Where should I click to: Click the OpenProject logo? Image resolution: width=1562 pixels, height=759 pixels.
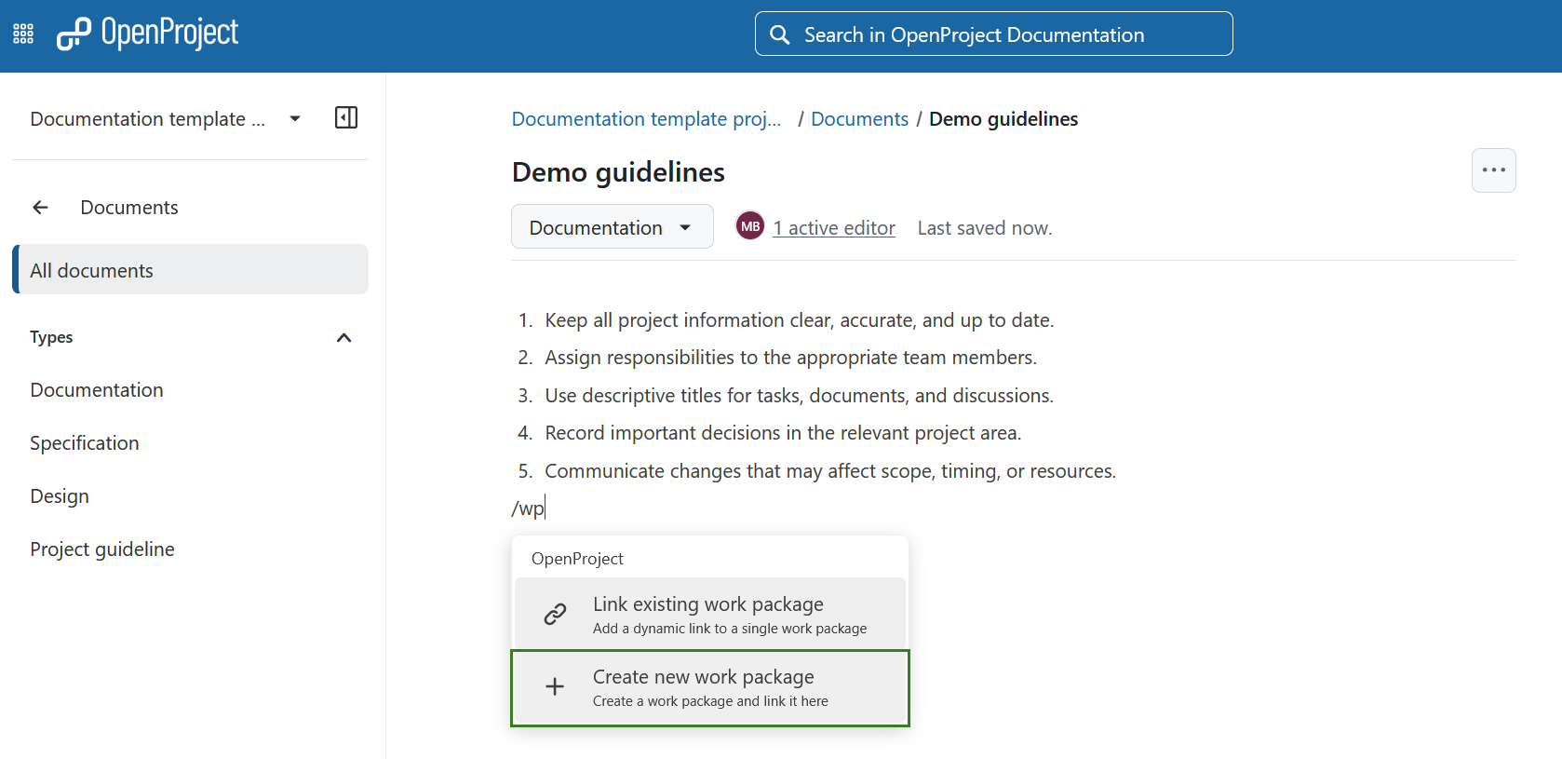[147, 34]
